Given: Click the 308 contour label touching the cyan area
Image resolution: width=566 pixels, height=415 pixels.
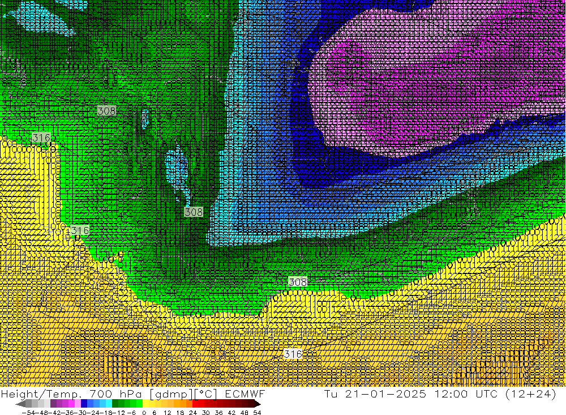Looking at the screenshot, I should 194,212.
